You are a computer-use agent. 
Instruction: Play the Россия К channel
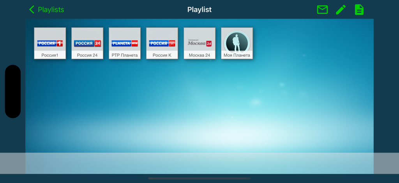[162, 43]
